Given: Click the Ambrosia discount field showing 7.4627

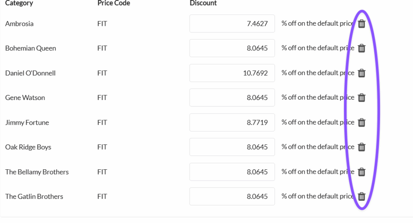Looking at the screenshot, I should pos(232,24).
